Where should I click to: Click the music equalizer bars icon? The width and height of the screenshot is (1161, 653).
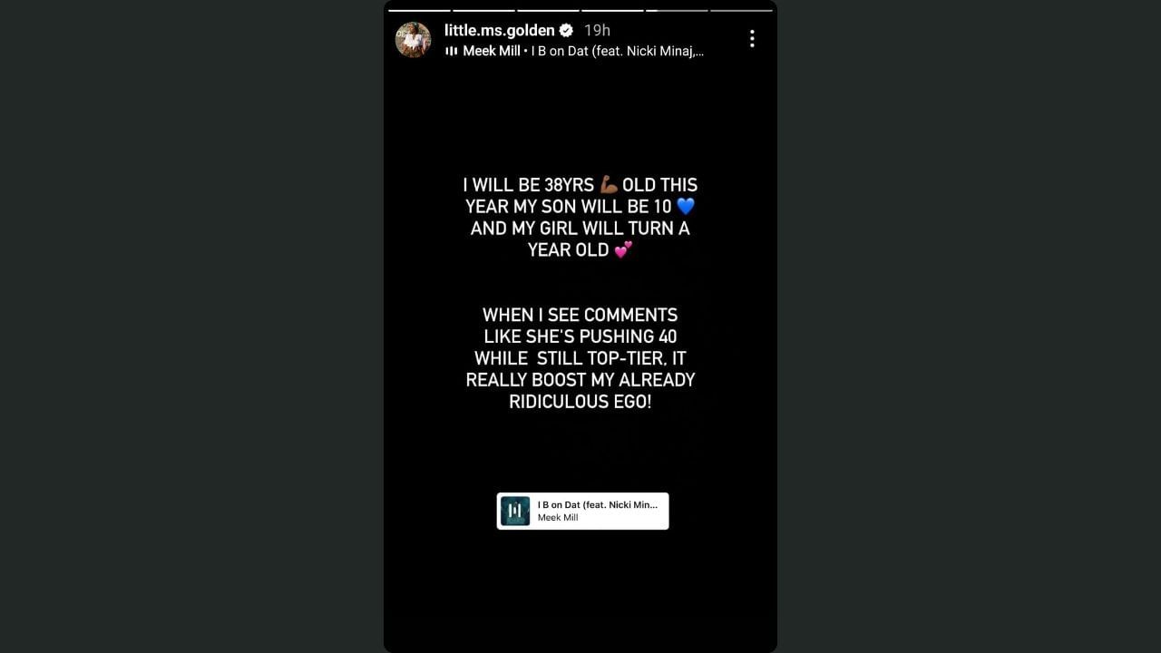[x=451, y=51]
